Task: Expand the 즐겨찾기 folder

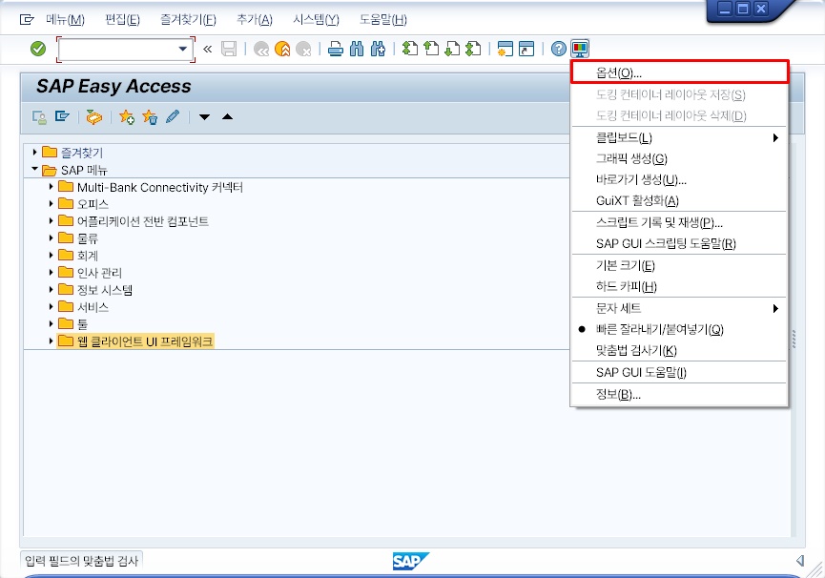Action: (34, 153)
